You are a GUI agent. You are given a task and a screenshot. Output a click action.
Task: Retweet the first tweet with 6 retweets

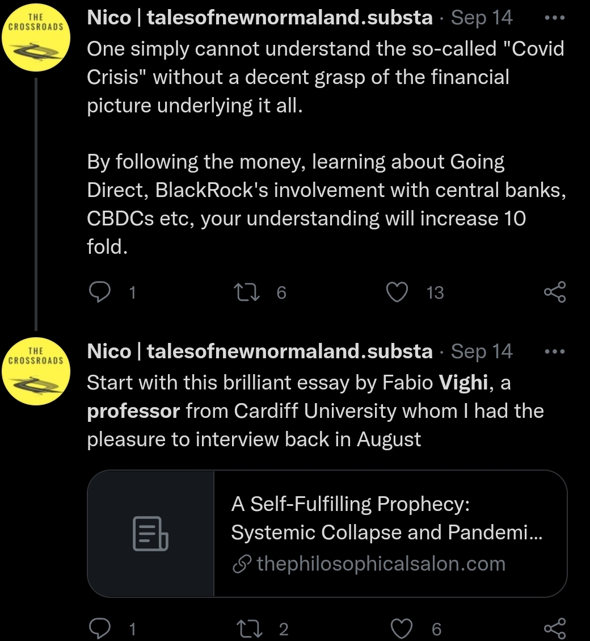click(x=248, y=292)
